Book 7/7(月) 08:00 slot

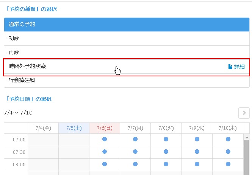(135, 164)
